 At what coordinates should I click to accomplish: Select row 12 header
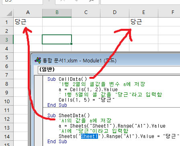pos(7,119)
